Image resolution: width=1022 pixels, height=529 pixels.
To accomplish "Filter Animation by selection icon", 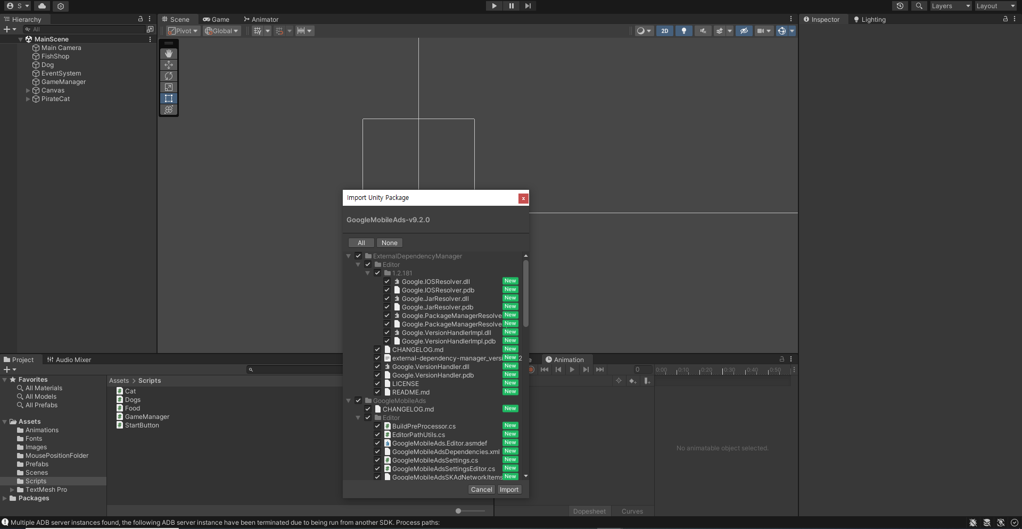I will click(x=619, y=381).
